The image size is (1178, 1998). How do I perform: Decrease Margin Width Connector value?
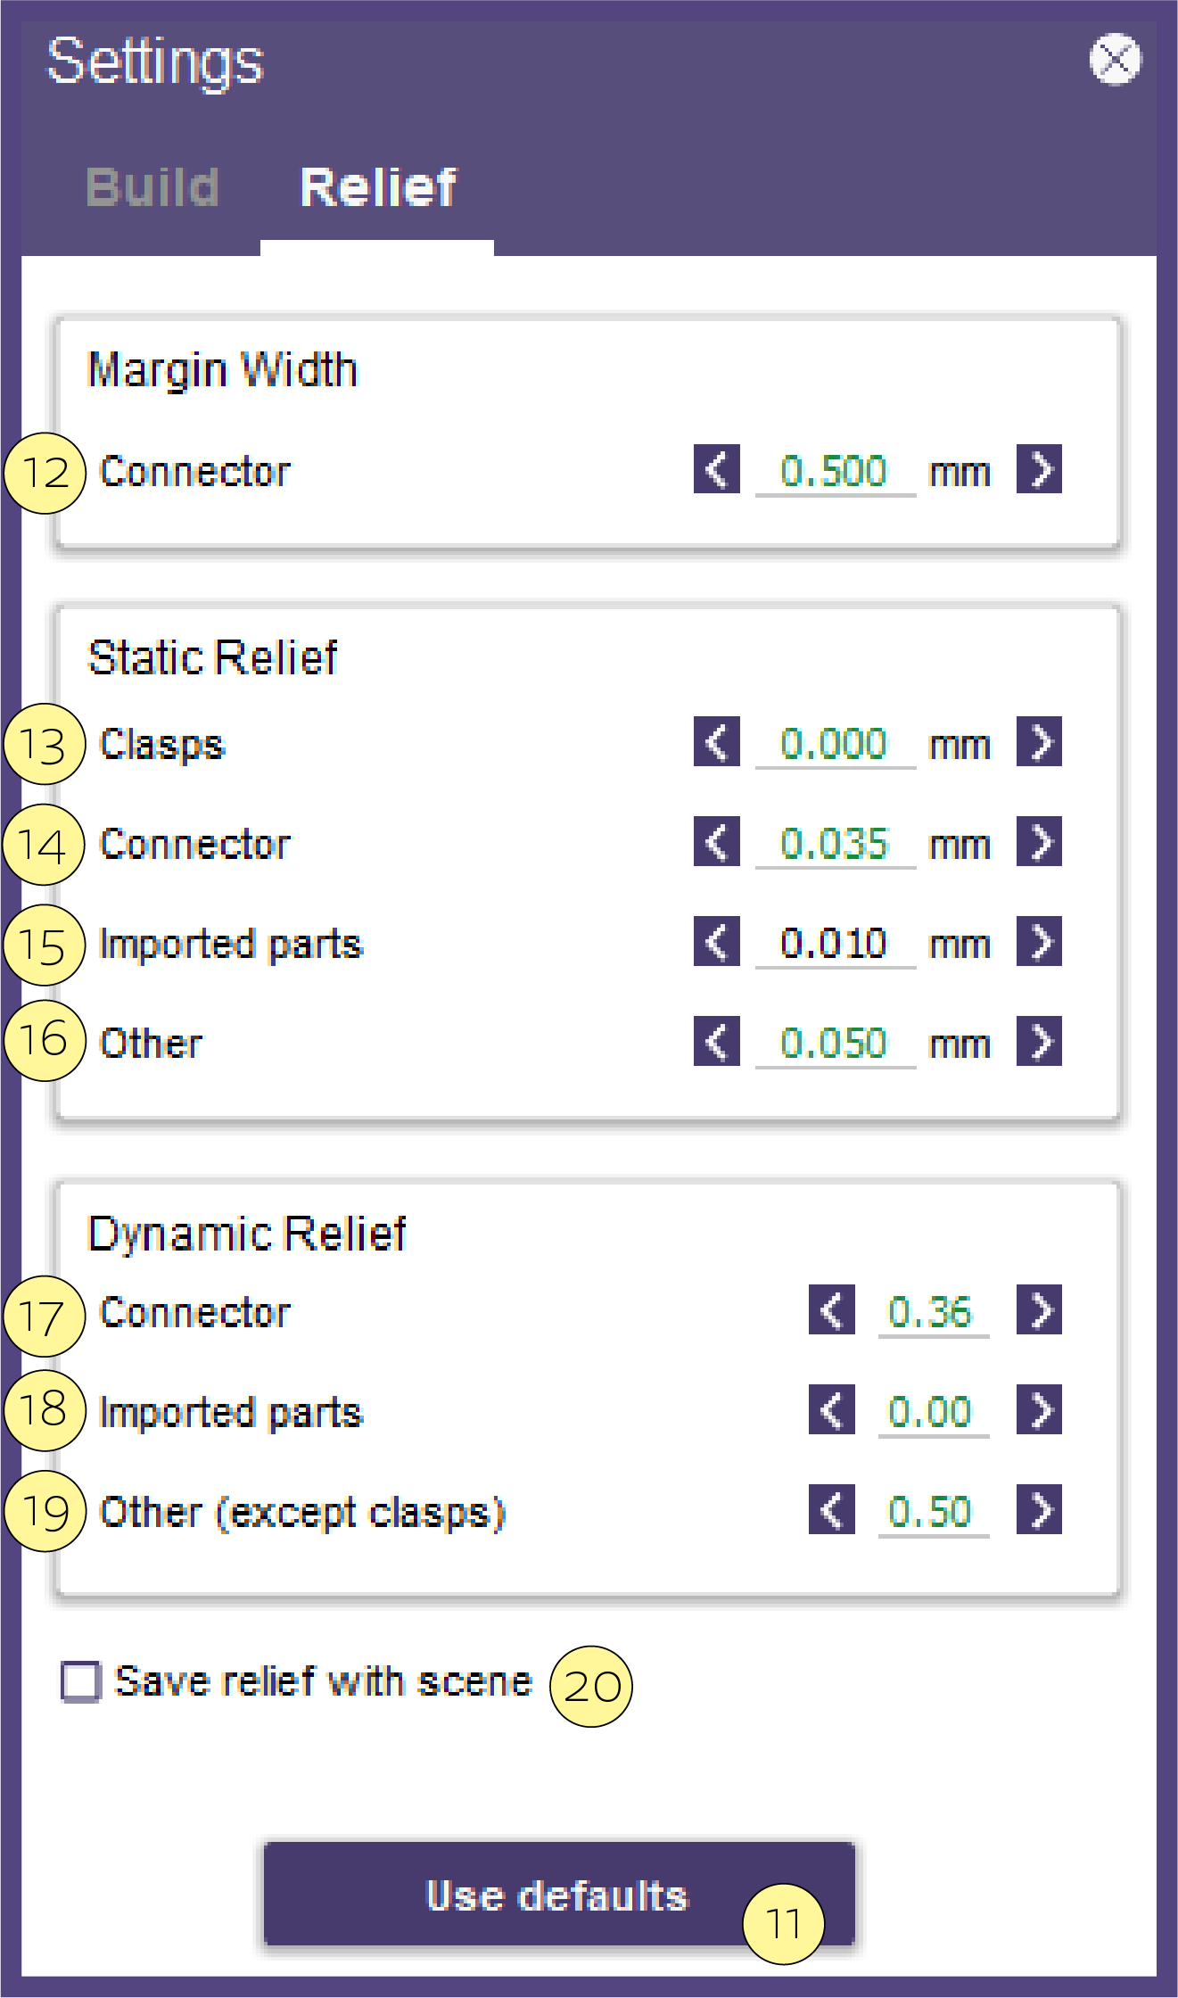pyautogui.click(x=717, y=469)
